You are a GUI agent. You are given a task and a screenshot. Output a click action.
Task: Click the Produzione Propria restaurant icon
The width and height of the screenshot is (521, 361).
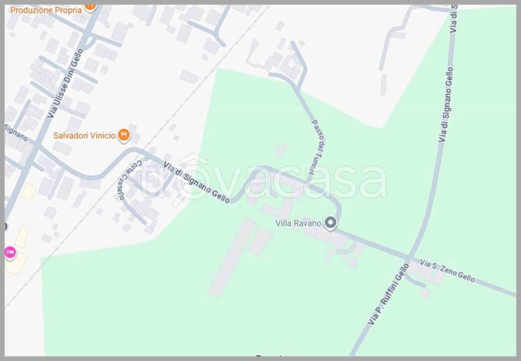(90, 7)
